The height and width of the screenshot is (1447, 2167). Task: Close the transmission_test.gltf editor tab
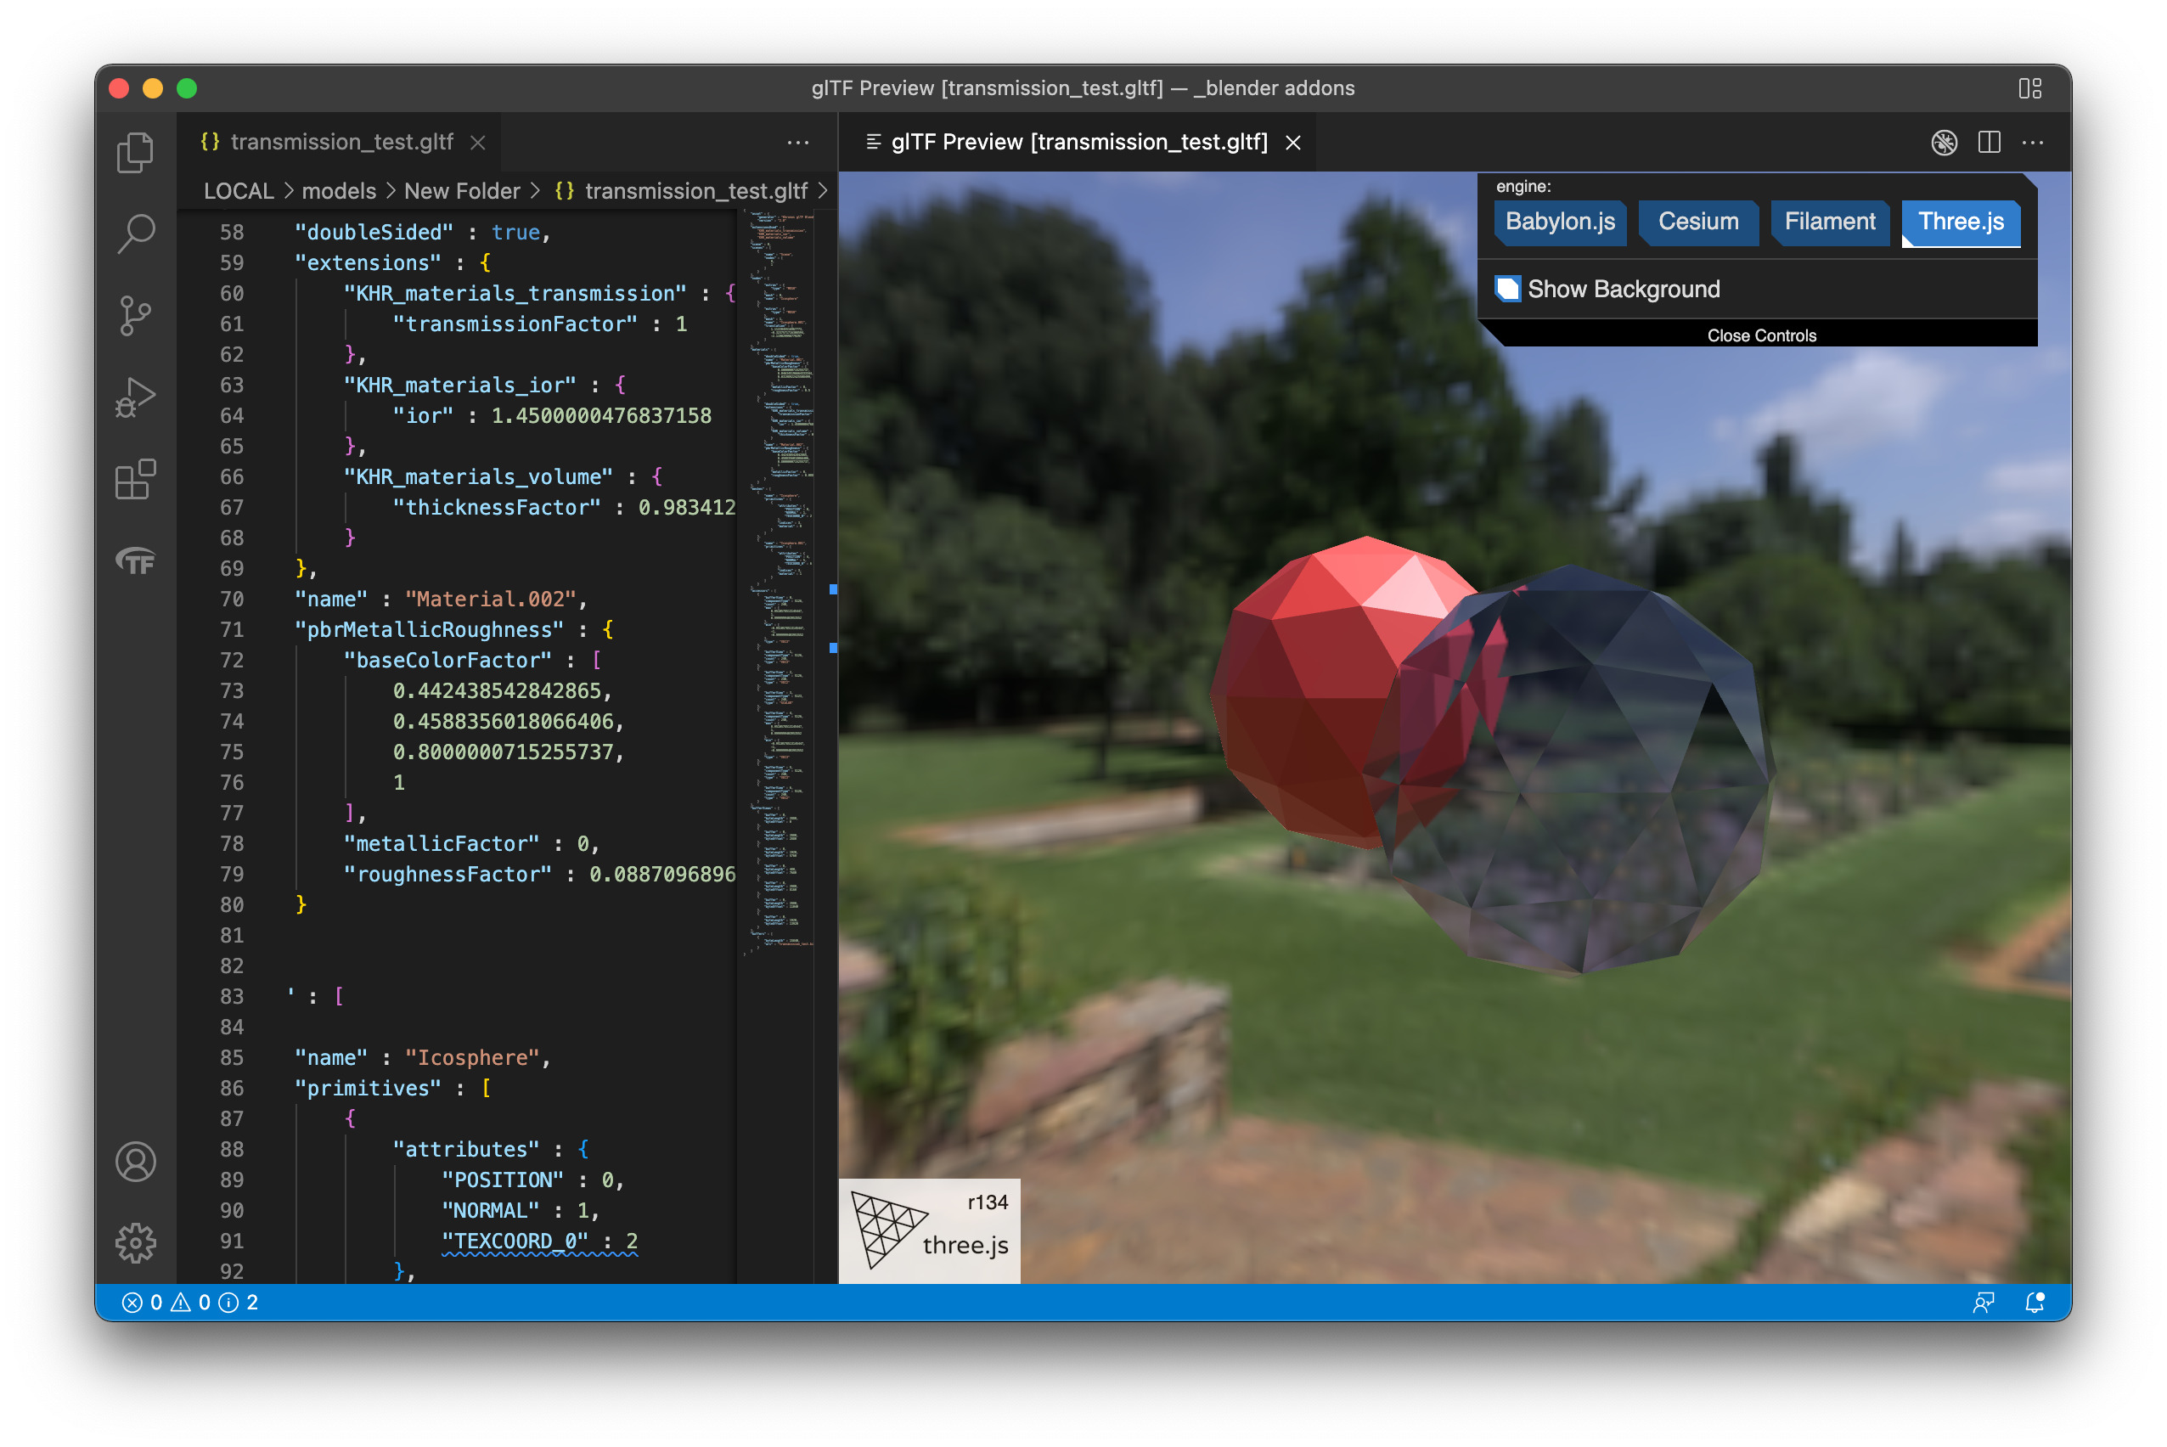coord(478,142)
